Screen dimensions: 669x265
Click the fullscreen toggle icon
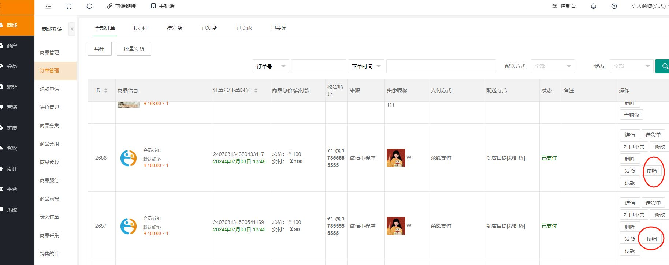pos(69,6)
